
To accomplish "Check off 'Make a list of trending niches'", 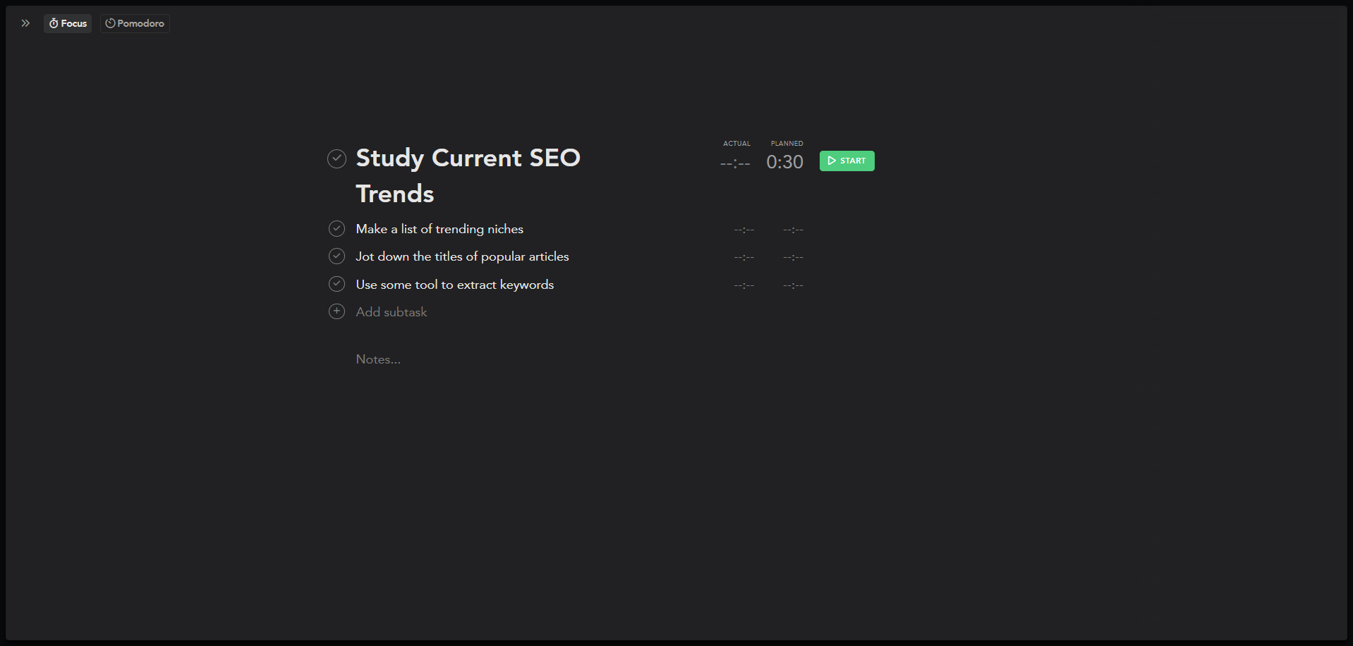I will pyautogui.click(x=336, y=228).
